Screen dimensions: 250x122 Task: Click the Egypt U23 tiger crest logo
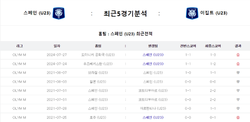pos(192,13)
